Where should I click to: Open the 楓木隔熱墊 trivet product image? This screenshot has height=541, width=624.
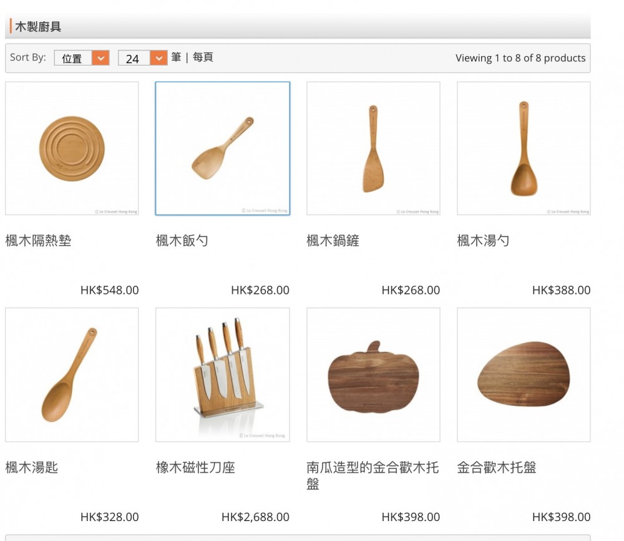72,149
